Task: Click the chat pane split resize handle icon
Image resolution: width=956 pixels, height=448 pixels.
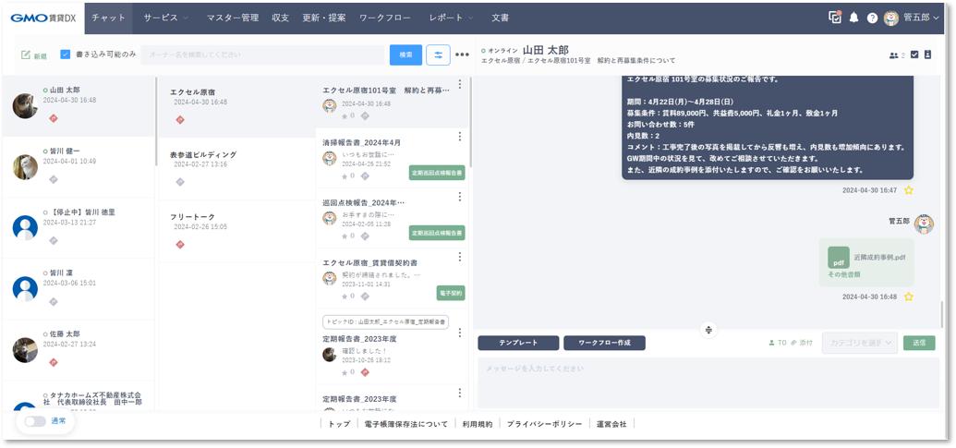Action: pyautogui.click(x=708, y=330)
